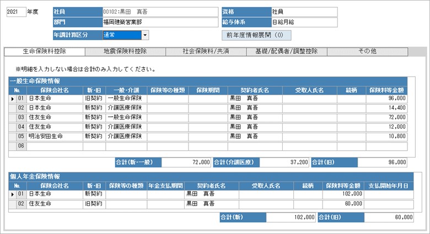Select the 生命保険料控除 tab
This screenshot has height=234, width=430.
[x=45, y=51]
